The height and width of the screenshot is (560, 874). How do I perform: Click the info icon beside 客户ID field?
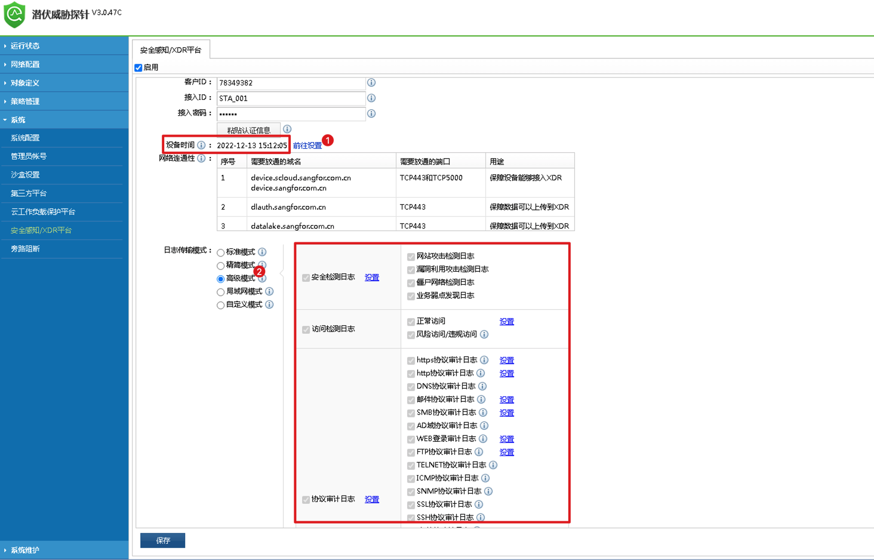371,82
